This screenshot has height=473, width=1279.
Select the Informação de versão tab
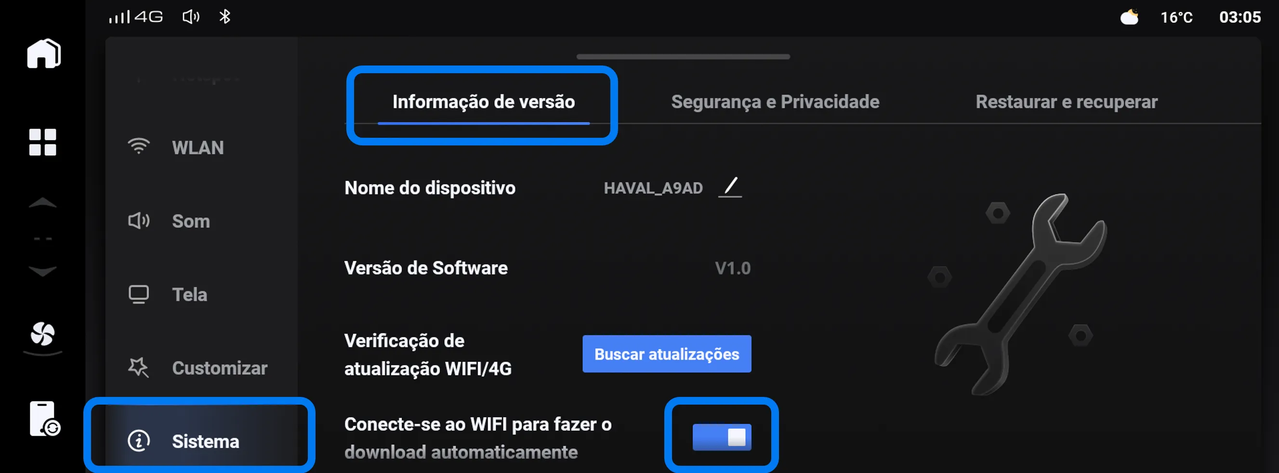click(x=484, y=102)
